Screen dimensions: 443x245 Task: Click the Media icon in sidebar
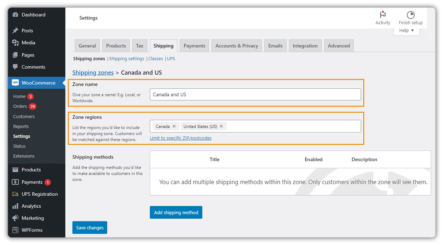[15, 43]
